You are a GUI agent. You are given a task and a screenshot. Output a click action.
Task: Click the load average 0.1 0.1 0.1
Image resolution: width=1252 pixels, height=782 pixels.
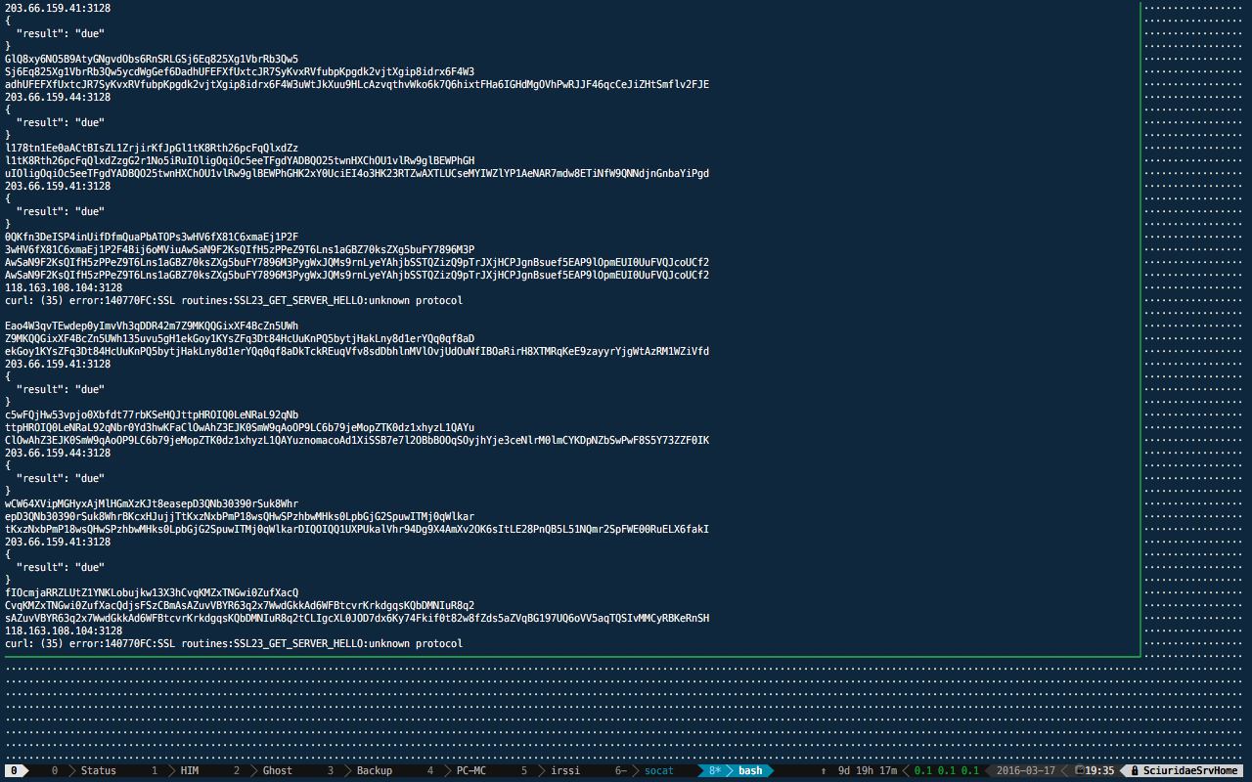946,770
